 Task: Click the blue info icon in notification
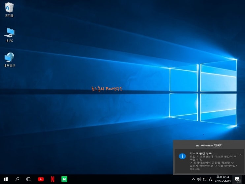click(182, 156)
